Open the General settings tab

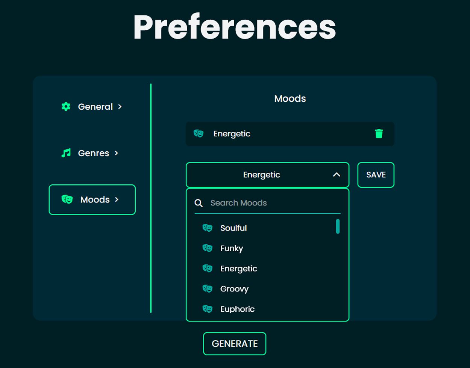[95, 107]
